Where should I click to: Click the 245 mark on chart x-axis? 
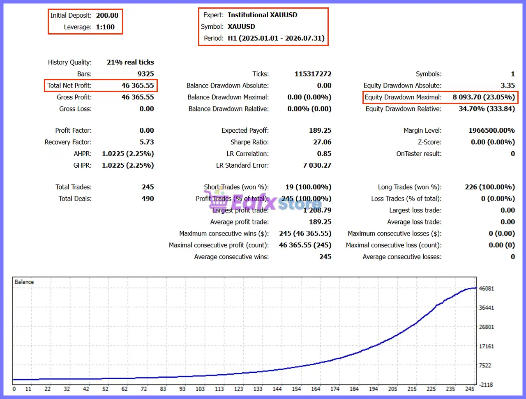469,389
